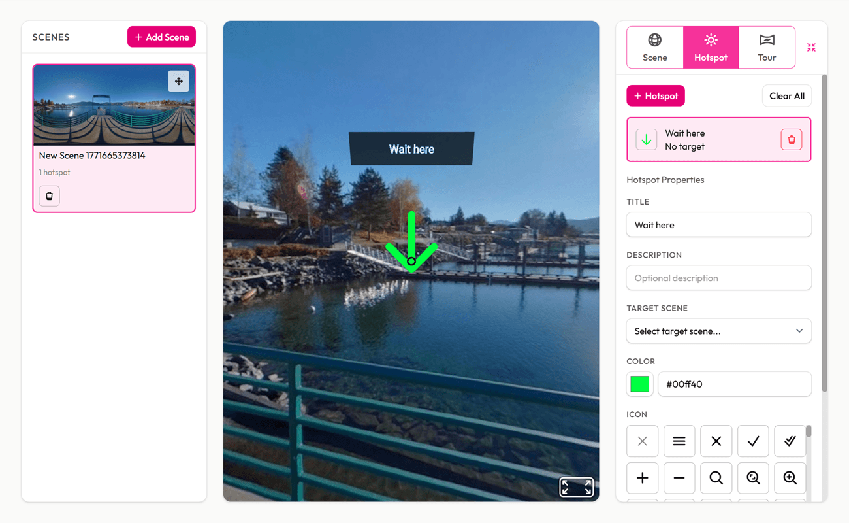The height and width of the screenshot is (523, 849).
Task: Click the Add Scene button
Action: (161, 37)
